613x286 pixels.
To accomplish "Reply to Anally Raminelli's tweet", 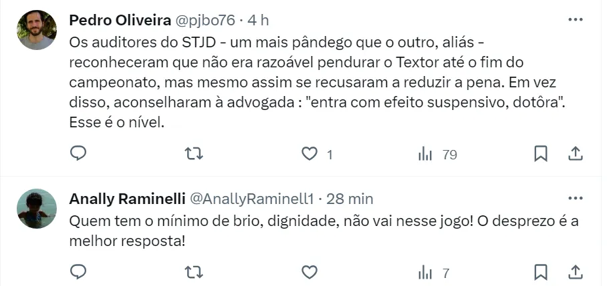I will pyautogui.click(x=79, y=272).
